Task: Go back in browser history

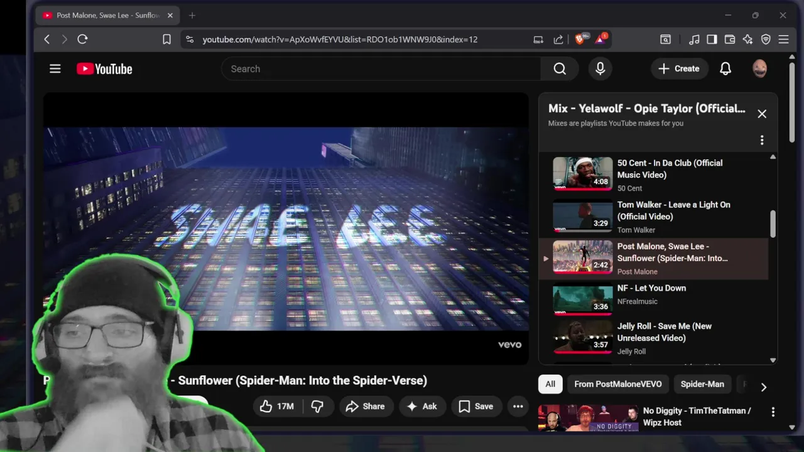Action: pyautogui.click(x=46, y=40)
